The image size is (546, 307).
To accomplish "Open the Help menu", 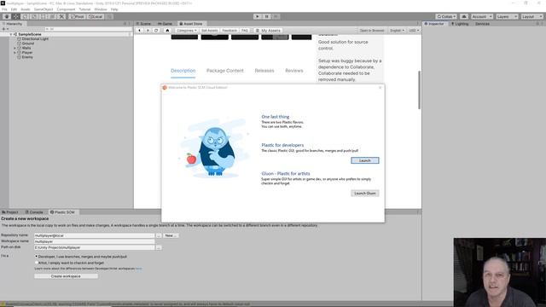I will click(114, 9).
